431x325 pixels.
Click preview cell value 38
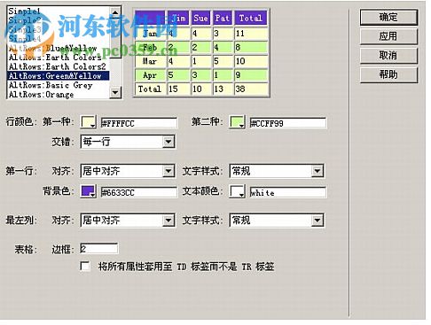click(251, 89)
